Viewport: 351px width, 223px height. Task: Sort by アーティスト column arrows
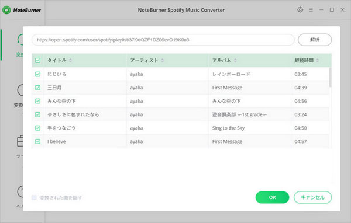(x=162, y=60)
